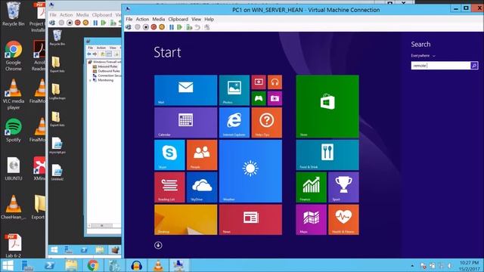This screenshot has width=484, height=272.
Task: Open the Finance tile
Action: [311, 187]
